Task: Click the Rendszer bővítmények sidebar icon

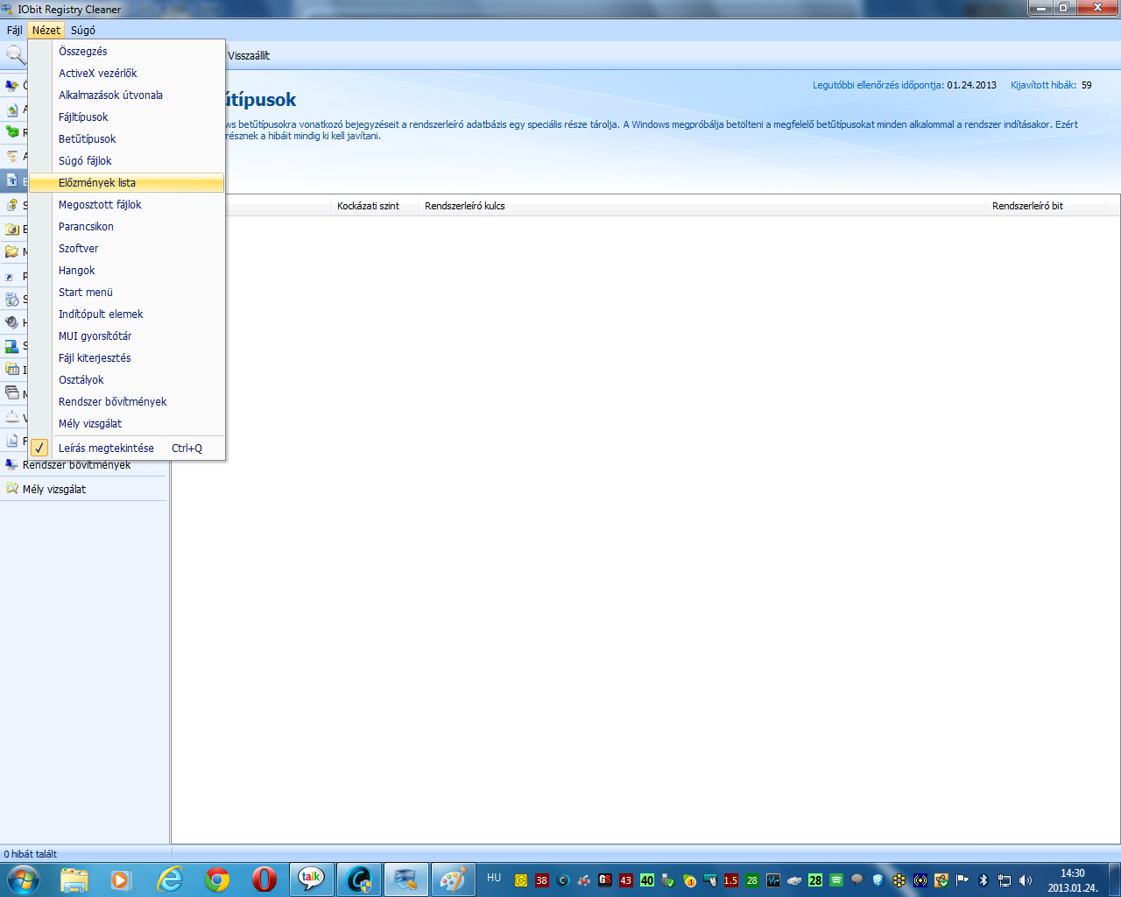Action: (x=12, y=465)
